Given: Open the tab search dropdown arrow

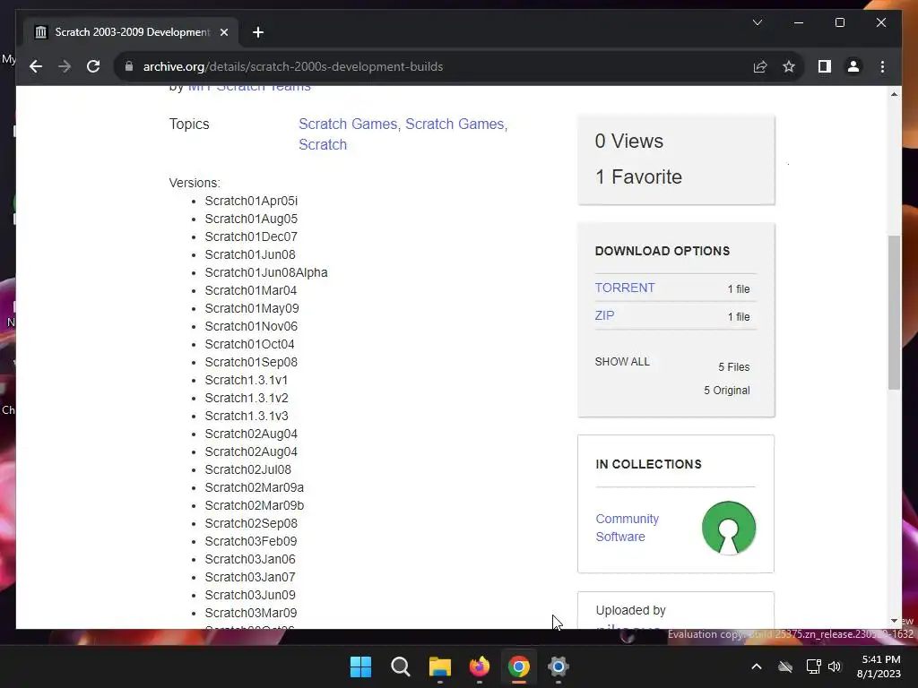Looking at the screenshot, I should point(757,22).
